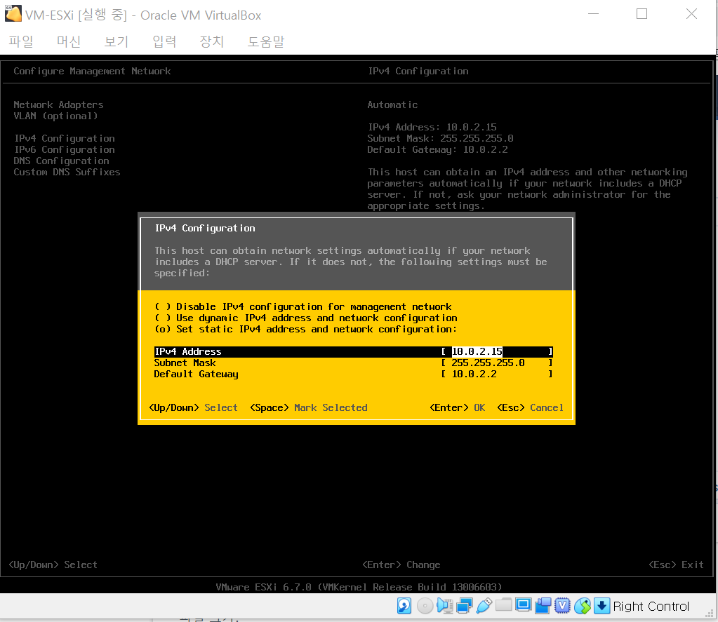Click the Up/Down Select hint in dialog
Screen dimensions: 718x622
pyautogui.click(x=193, y=407)
